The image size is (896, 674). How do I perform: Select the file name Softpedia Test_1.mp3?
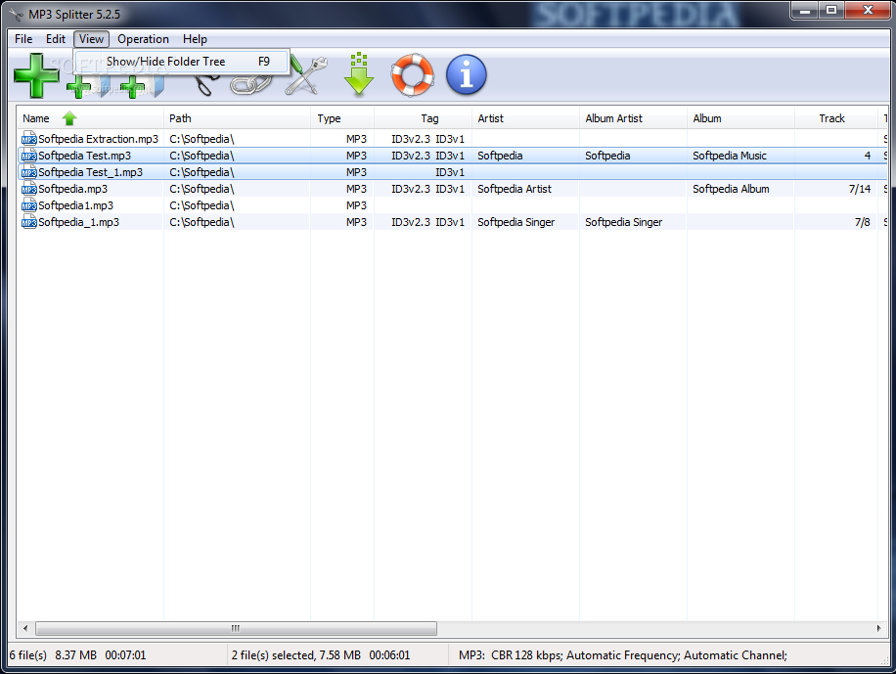(x=90, y=172)
